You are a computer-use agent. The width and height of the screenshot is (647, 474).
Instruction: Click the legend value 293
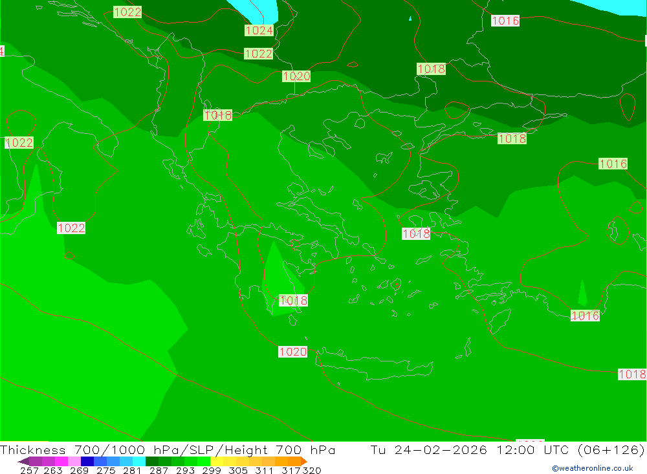(x=185, y=470)
